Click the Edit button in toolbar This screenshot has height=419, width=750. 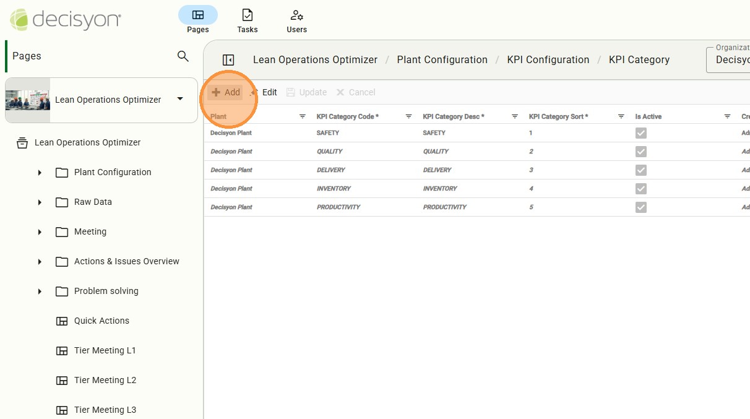click(264, 92)
